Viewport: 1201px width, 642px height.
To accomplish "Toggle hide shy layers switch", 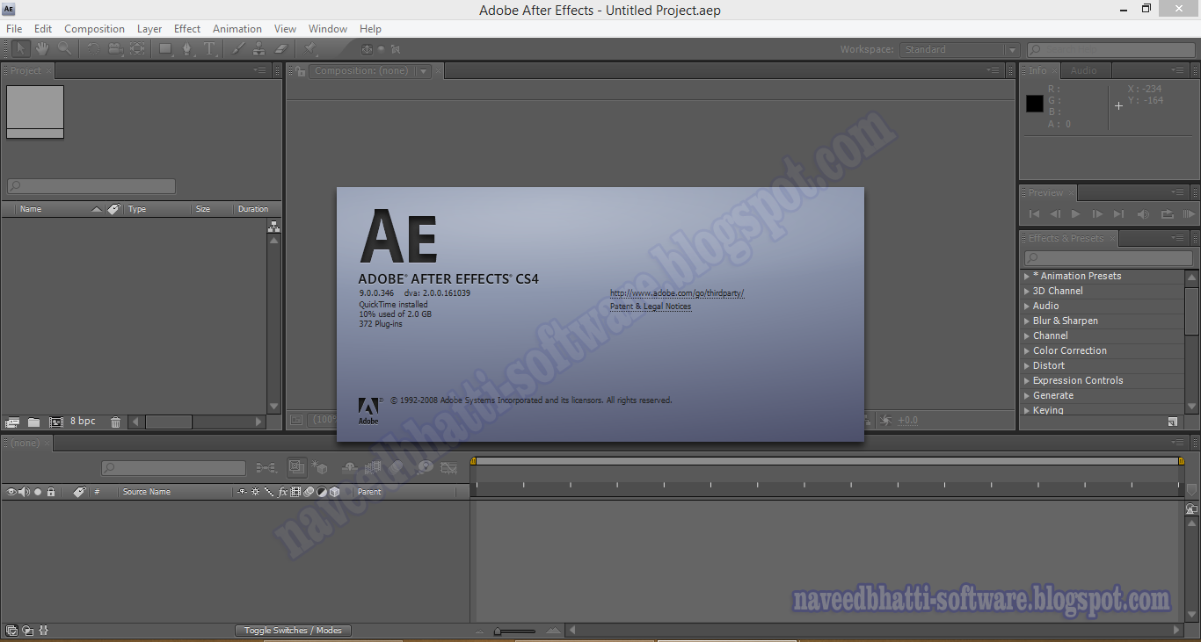I will 349,468.
